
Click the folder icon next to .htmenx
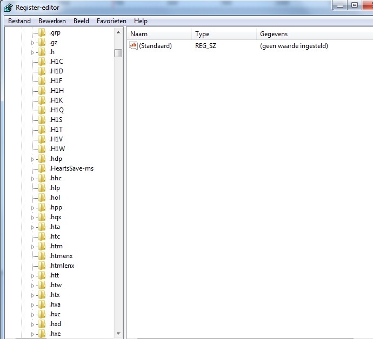coord(42,256)
